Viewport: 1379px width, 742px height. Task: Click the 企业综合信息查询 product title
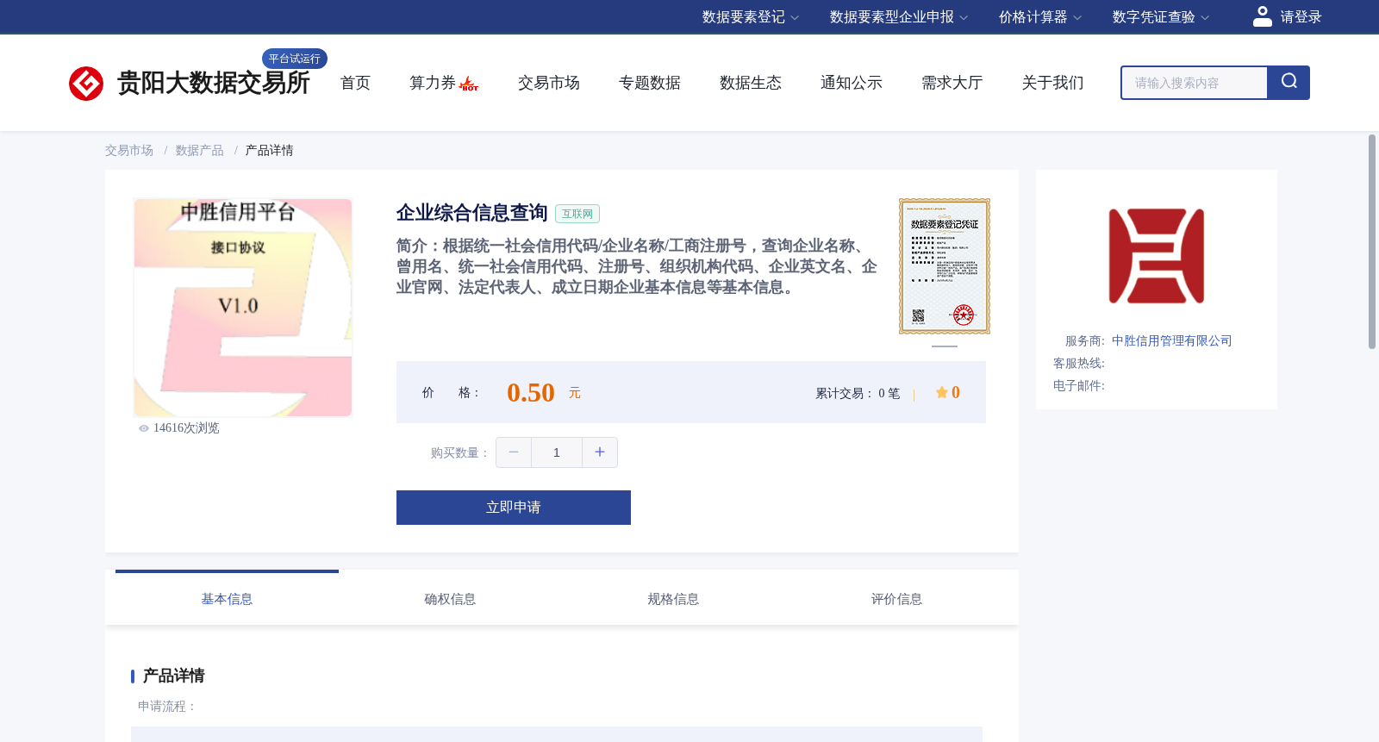[472, 213]
